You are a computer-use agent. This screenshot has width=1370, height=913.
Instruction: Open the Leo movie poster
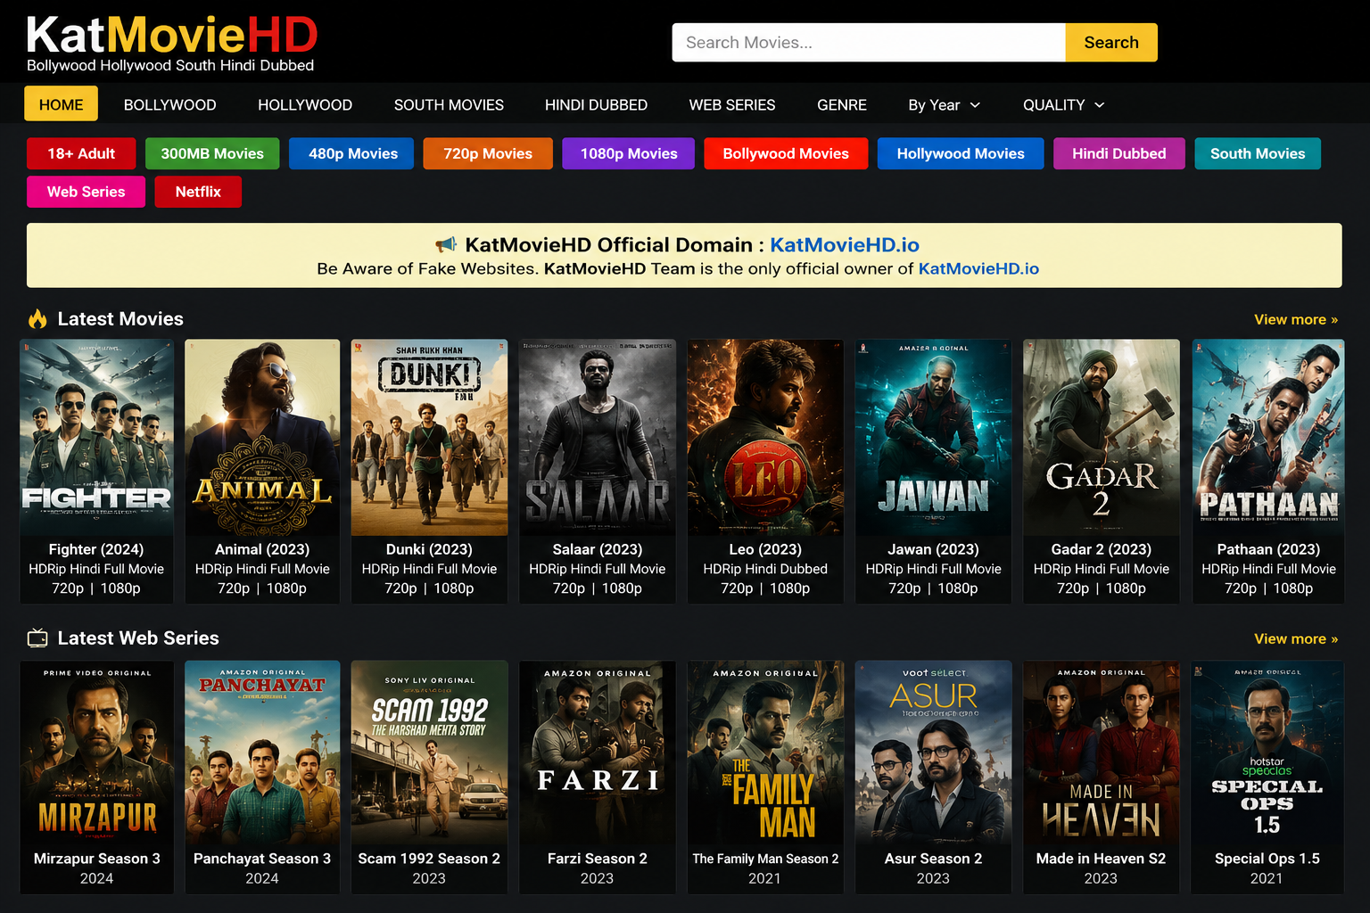[x=765, y=437]
